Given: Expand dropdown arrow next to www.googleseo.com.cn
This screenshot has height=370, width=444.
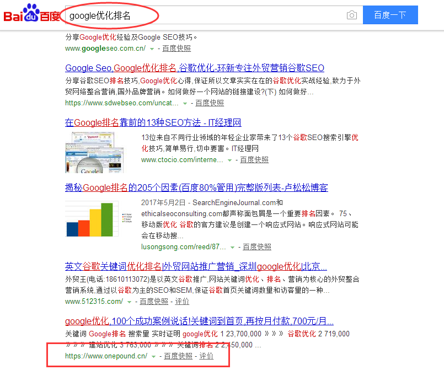Looking at the screenshot, I should pos(152,49).
